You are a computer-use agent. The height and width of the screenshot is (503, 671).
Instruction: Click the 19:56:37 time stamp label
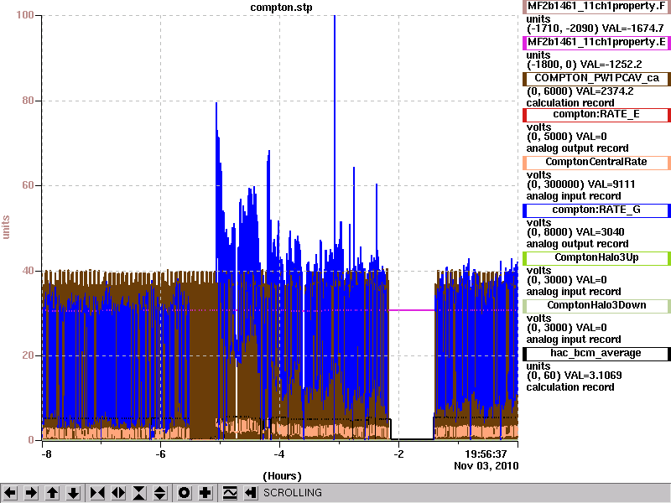[486, 454]
